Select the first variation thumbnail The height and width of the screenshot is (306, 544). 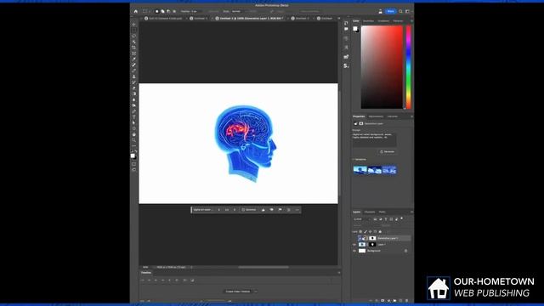click(x=360, y=170)
